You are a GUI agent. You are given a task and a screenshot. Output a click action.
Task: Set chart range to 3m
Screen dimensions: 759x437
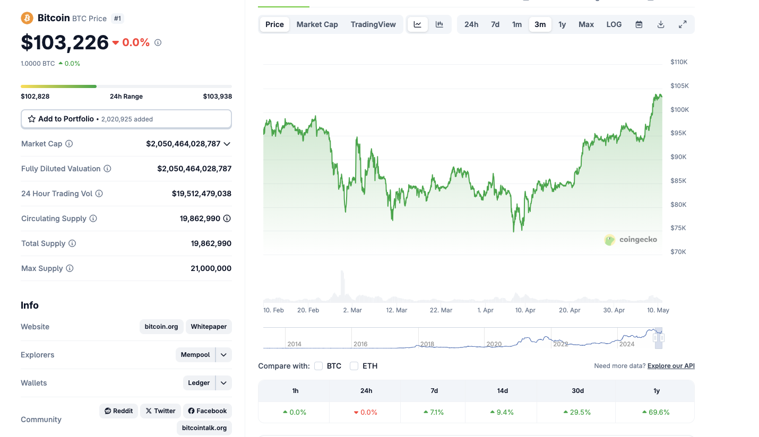[x=540, y=24]
